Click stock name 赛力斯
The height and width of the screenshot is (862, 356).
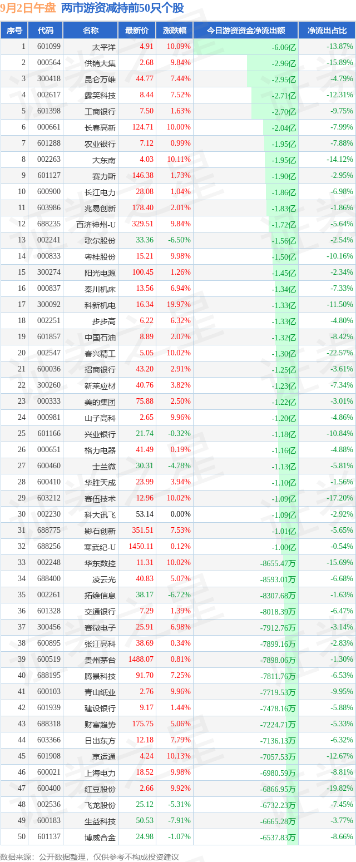tap(104, 176)
